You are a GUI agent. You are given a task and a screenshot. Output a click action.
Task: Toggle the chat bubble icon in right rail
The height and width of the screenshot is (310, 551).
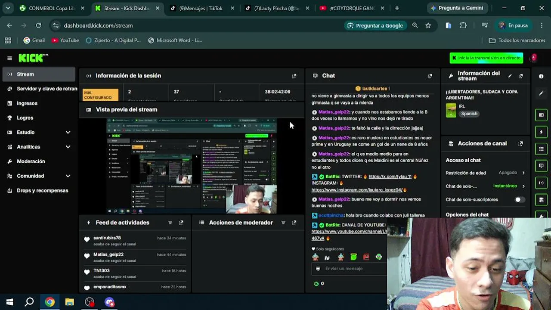tap(541, 166)
